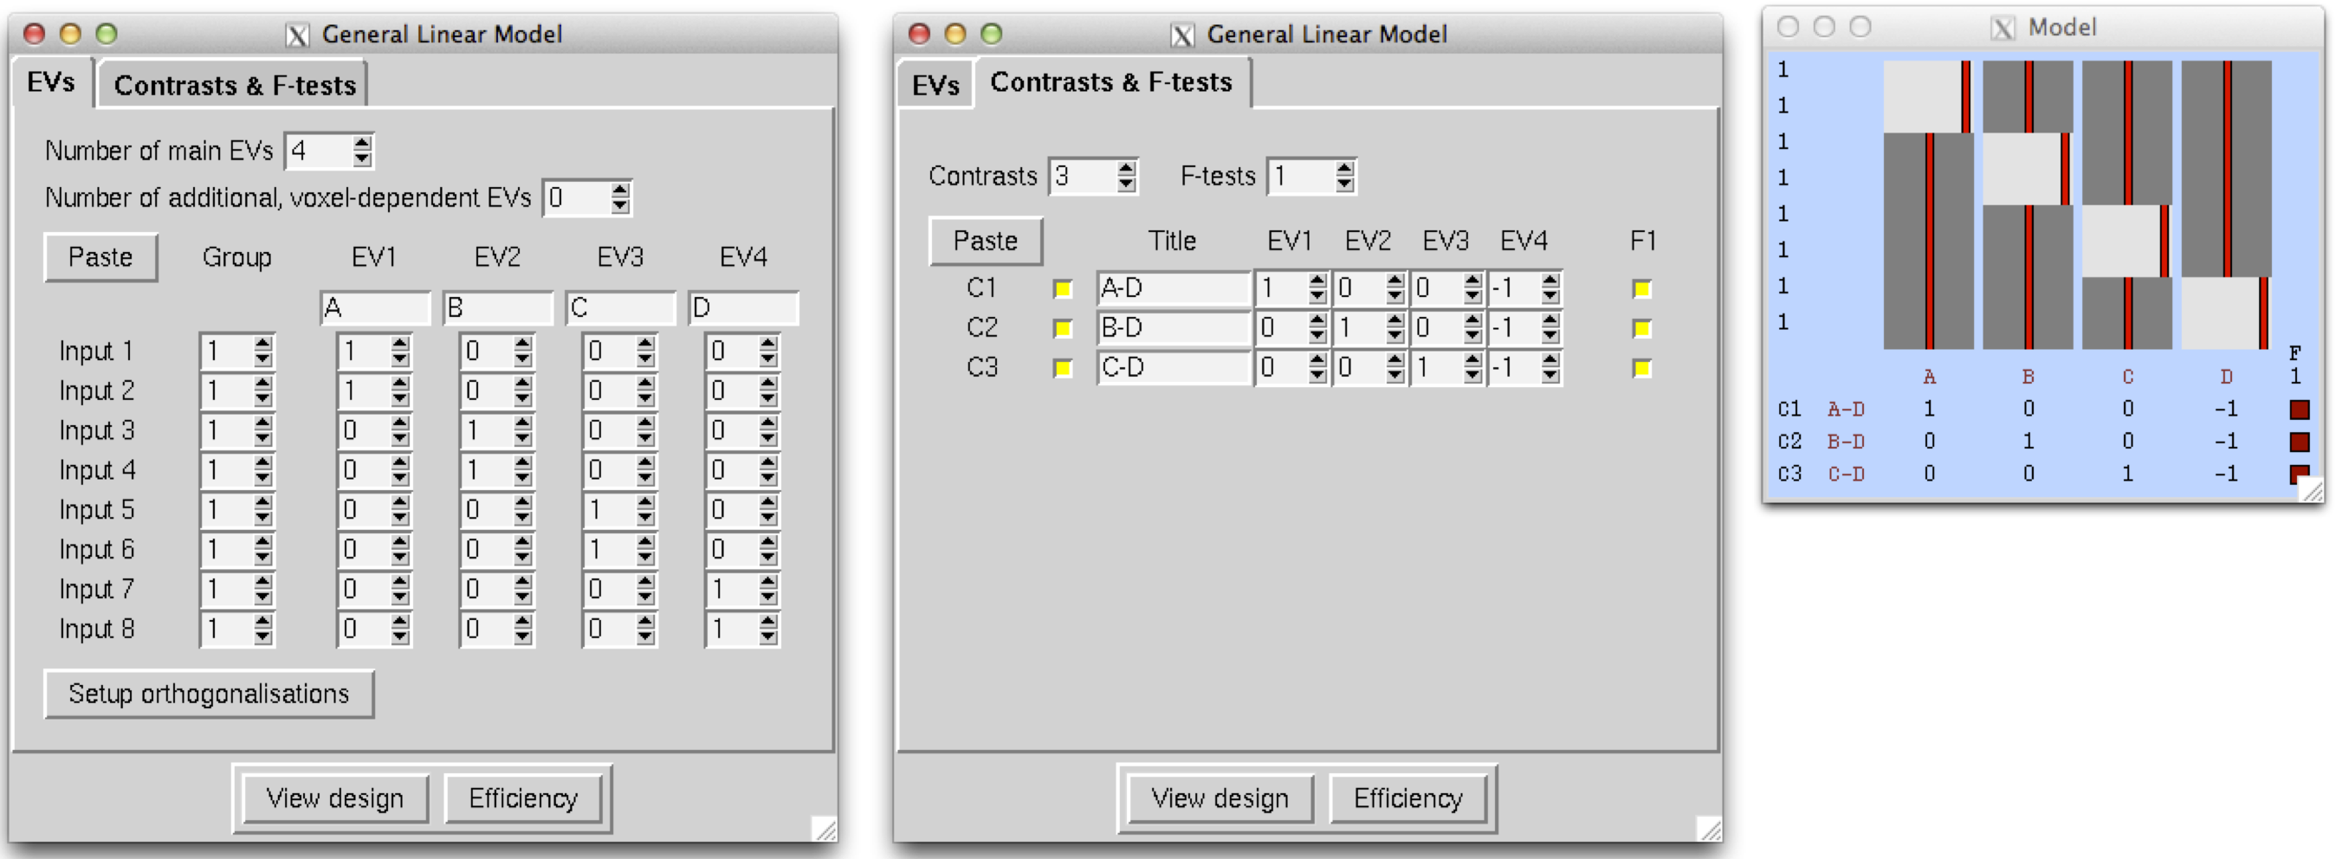Click View design in the contrasts window
Viewport: 2336px width, 859px height.
pyautogui.click(x=1219, y=798)
